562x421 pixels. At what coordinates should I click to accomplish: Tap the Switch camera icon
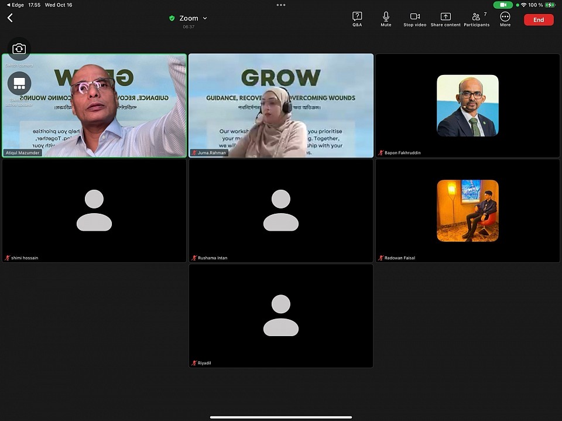point(19,49)
